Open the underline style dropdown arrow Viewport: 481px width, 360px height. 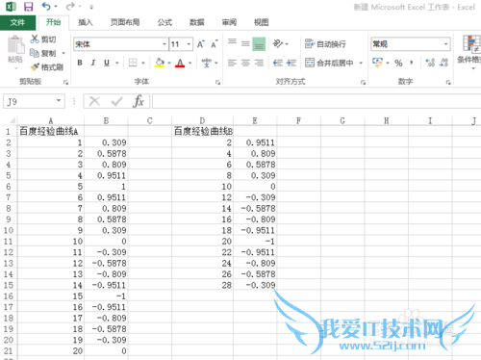pyautogui.click(x=117, y=63)
